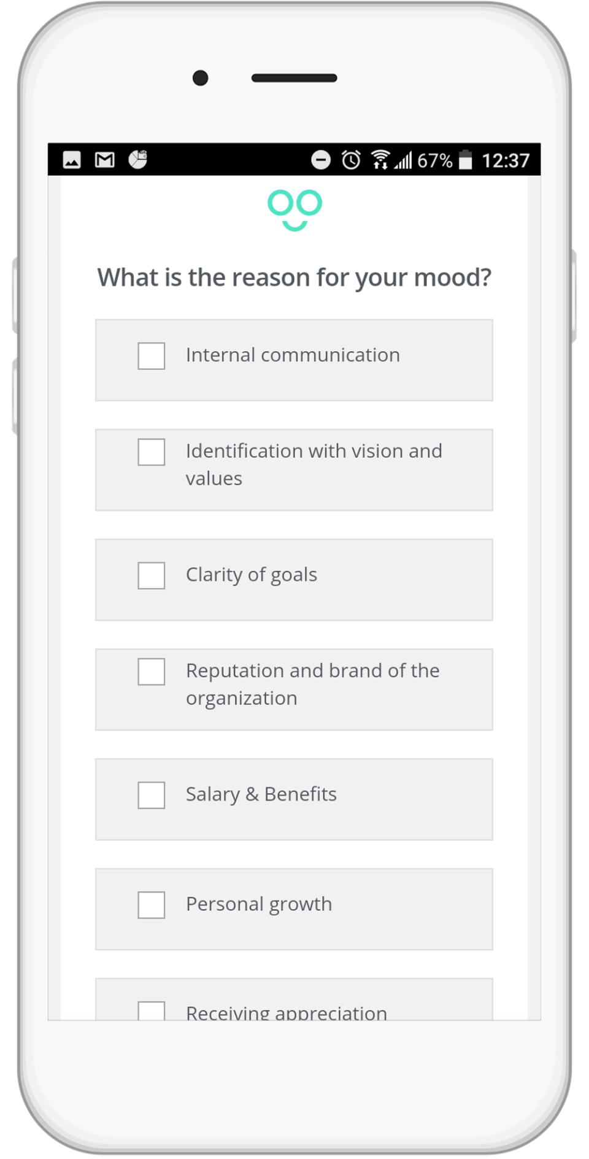Viewport: 589px width, 1159px height.
Task: Tap the do-not-disturb status icon
Action: click(320, 160)
